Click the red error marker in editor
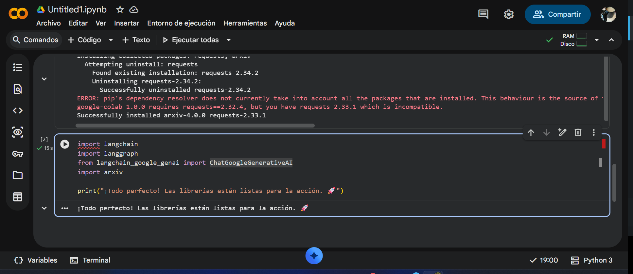 [604, 144]
